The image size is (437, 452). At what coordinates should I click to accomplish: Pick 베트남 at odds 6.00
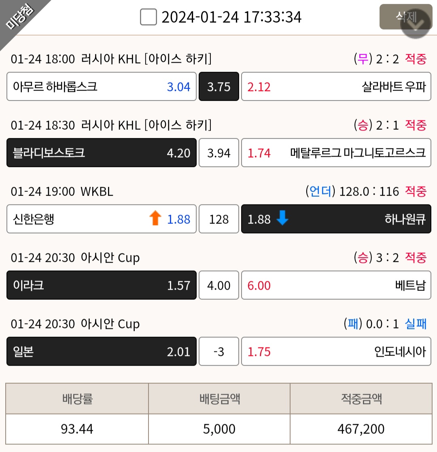tap(336, 285)
